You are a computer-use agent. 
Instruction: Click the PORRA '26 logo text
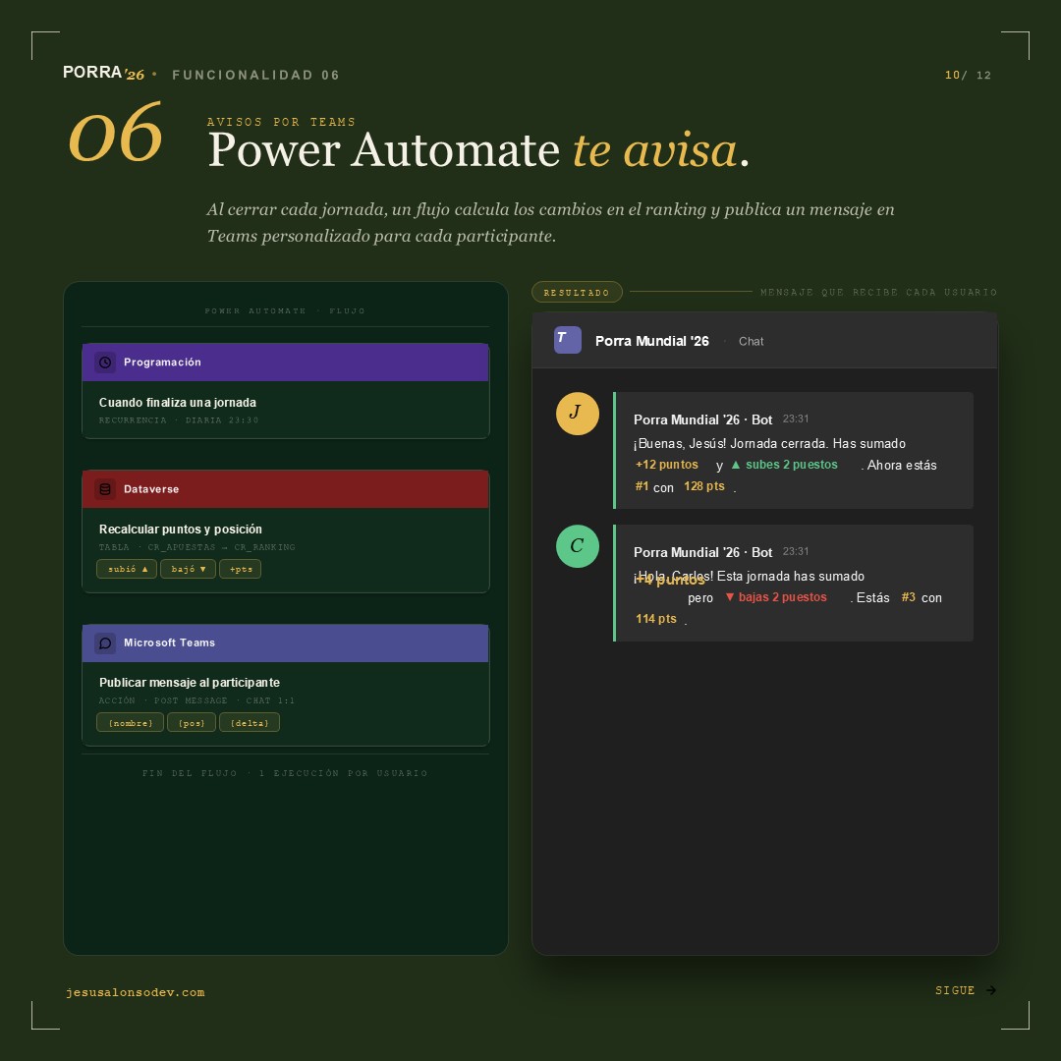[x=103, y=73]
